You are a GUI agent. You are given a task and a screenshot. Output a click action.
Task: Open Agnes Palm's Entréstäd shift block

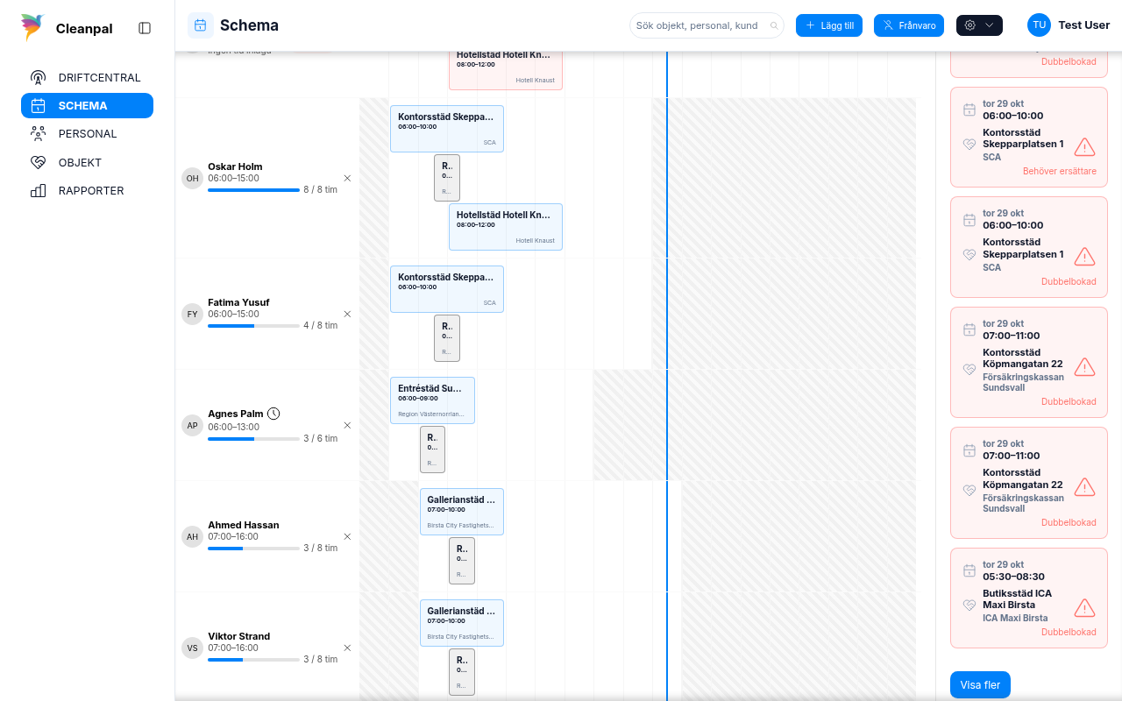point(432,400)
